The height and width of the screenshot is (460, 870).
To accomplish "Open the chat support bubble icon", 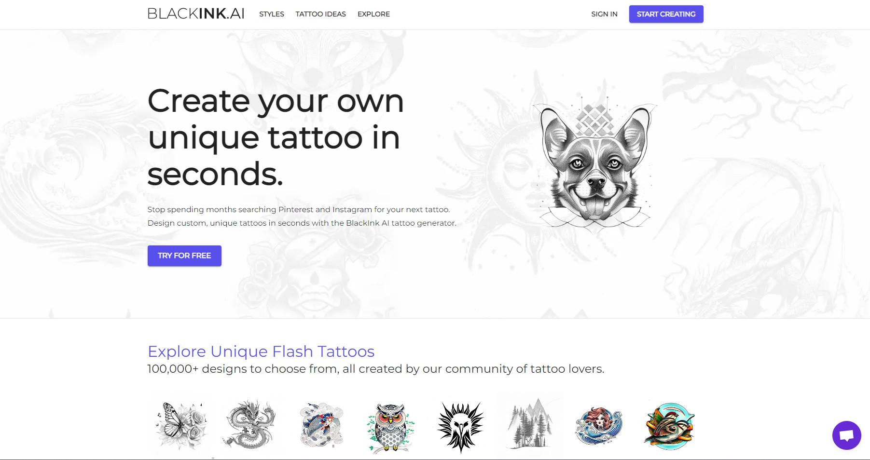I will click(x=846, y=435).
